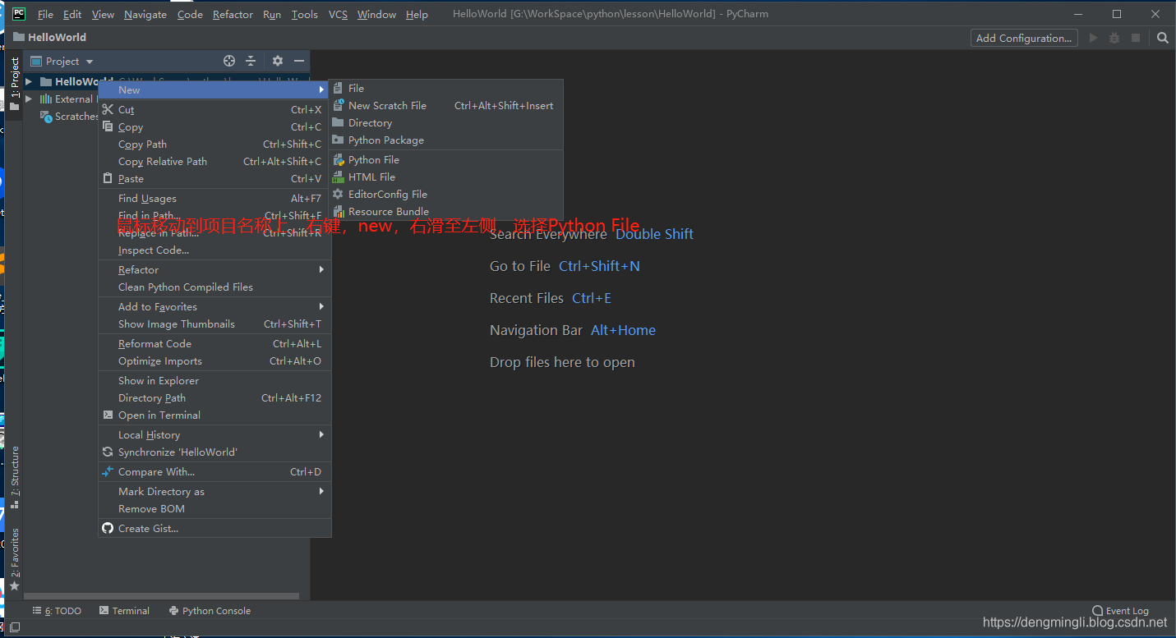Image resolution: width=1176 pixels, height=638 pixels.
Task: Select New Scratch File in the submenu
Action: pos(445,105)
